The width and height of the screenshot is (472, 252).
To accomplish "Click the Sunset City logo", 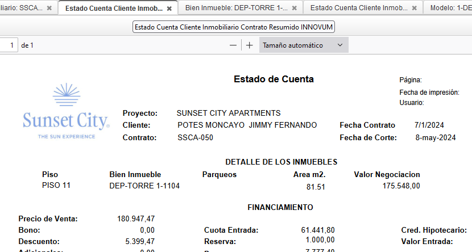I will [x=66, y=112].
